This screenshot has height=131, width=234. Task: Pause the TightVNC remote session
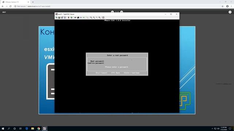click(x=68, y=17)
